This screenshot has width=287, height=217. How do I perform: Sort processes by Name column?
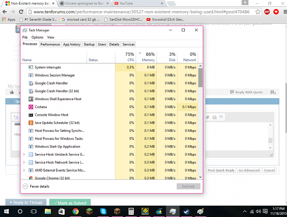[54, 57]
